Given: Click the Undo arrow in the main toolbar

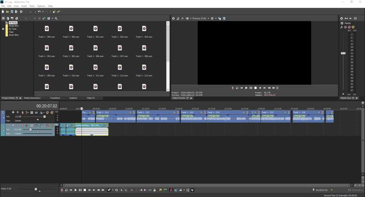Looking at the screenshot, I should tap(39, 11).
